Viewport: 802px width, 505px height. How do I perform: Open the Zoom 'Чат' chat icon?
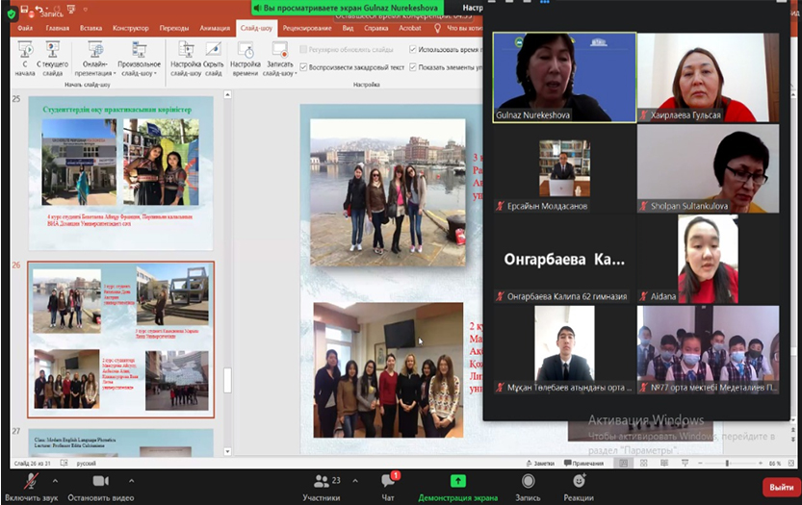[389, 482]
